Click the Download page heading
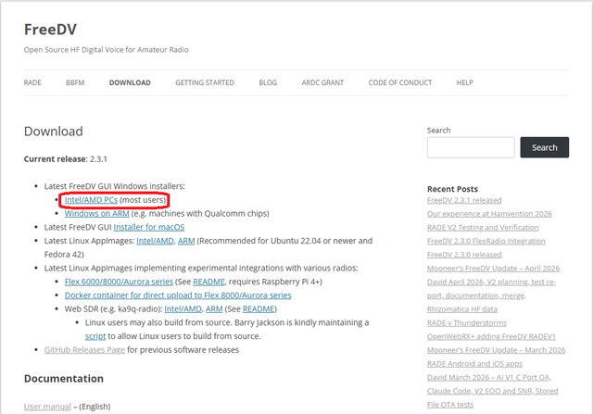593x414 pixels. coord(54,132)
